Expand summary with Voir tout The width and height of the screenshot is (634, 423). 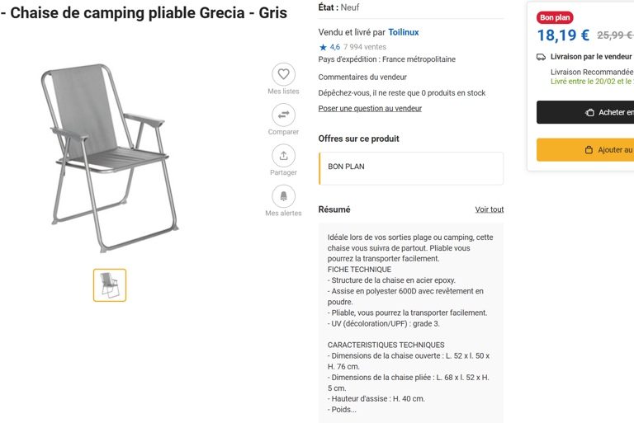pos(489,209)
